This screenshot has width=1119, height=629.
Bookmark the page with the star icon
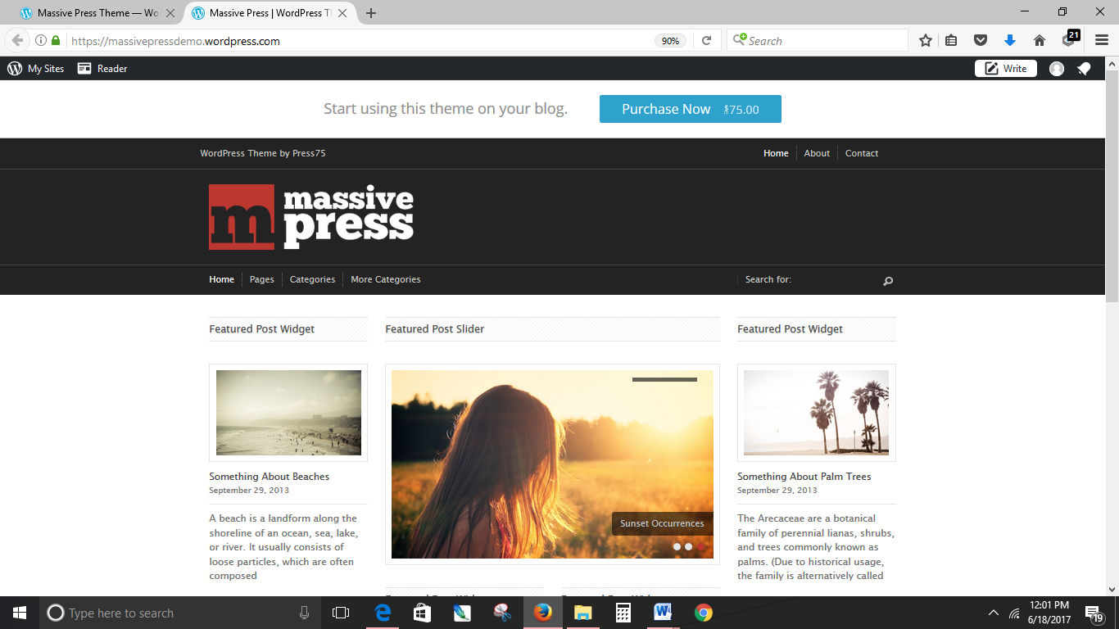coord(925,39)
